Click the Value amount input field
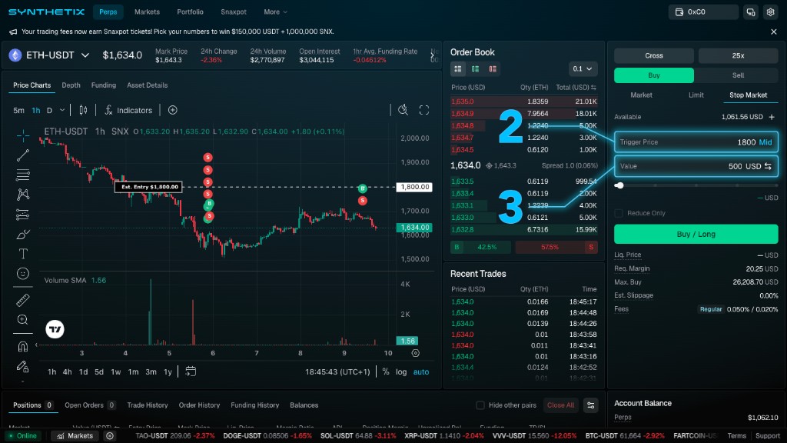The image size is (787, 443). pos(696,166)
